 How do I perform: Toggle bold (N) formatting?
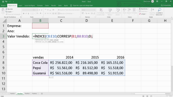[24, 13]
